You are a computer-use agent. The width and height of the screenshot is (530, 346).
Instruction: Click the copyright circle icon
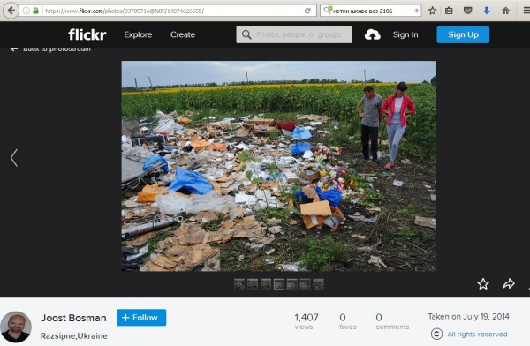436,335
